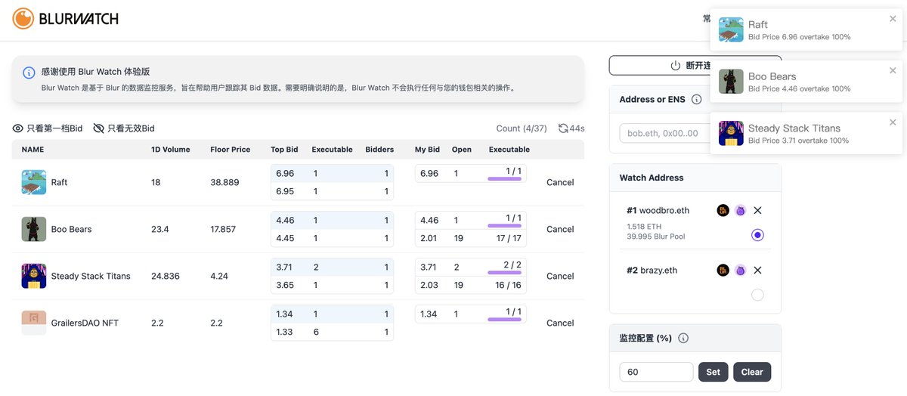Close the Boo Bears notification
Viewport: 907px width, 396px height.
[x=893, y=70]
